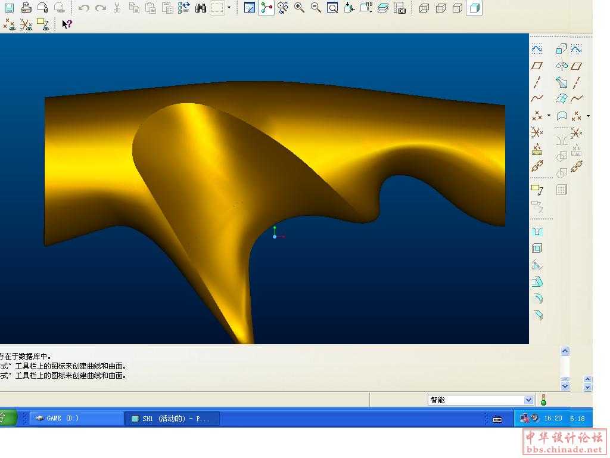Send the model as an email attachment

click(x=42, y=7)
